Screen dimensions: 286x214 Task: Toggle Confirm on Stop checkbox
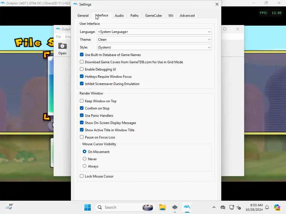click(x=95, y=108)
